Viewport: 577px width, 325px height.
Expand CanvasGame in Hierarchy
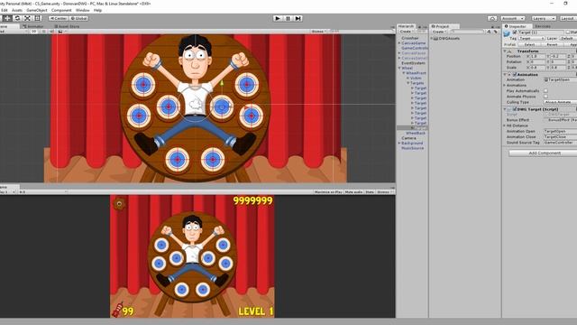pyautogui.click(x=399, y=43)
